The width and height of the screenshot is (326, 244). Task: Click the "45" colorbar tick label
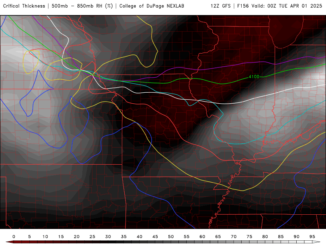tap(155, 237)
